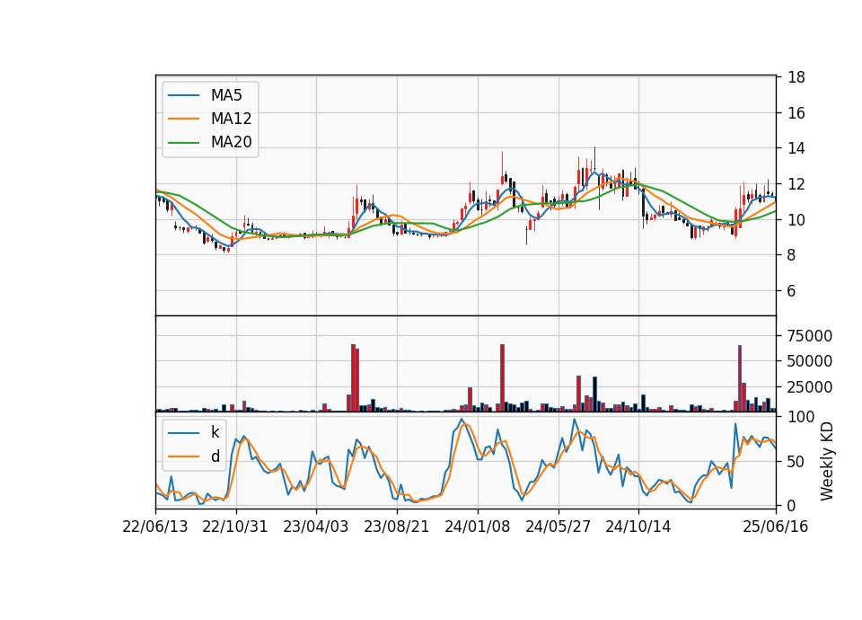The height and width of the screenshot is (620, 862).
Task: Click the price axis value 12
Action: point(796,184)
